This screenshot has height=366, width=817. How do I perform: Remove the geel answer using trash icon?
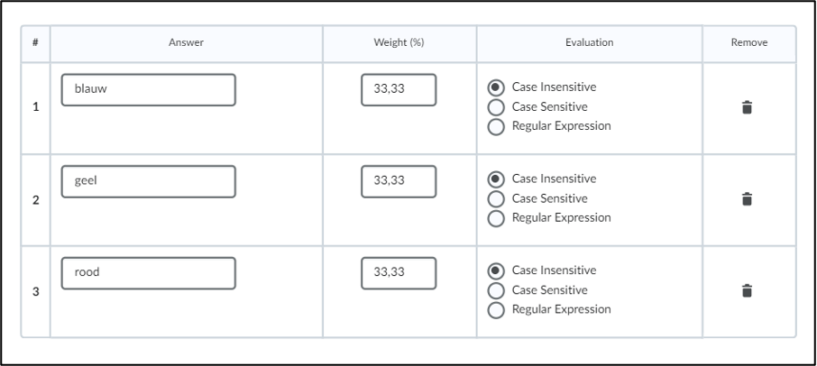point(747,199)
